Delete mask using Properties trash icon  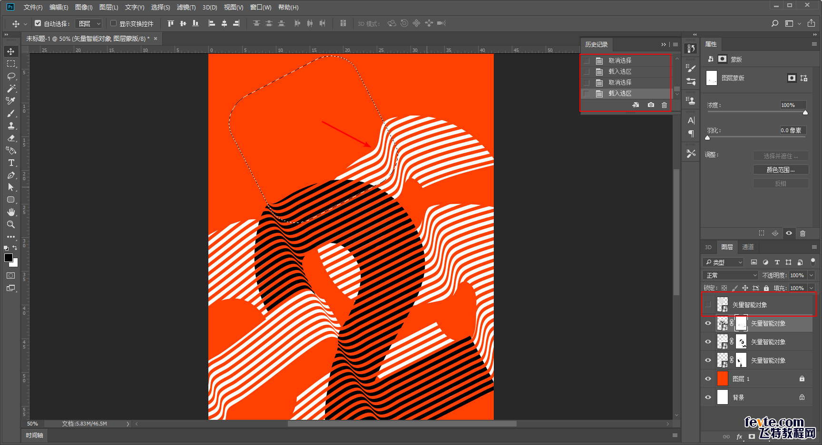pos(803,233)
